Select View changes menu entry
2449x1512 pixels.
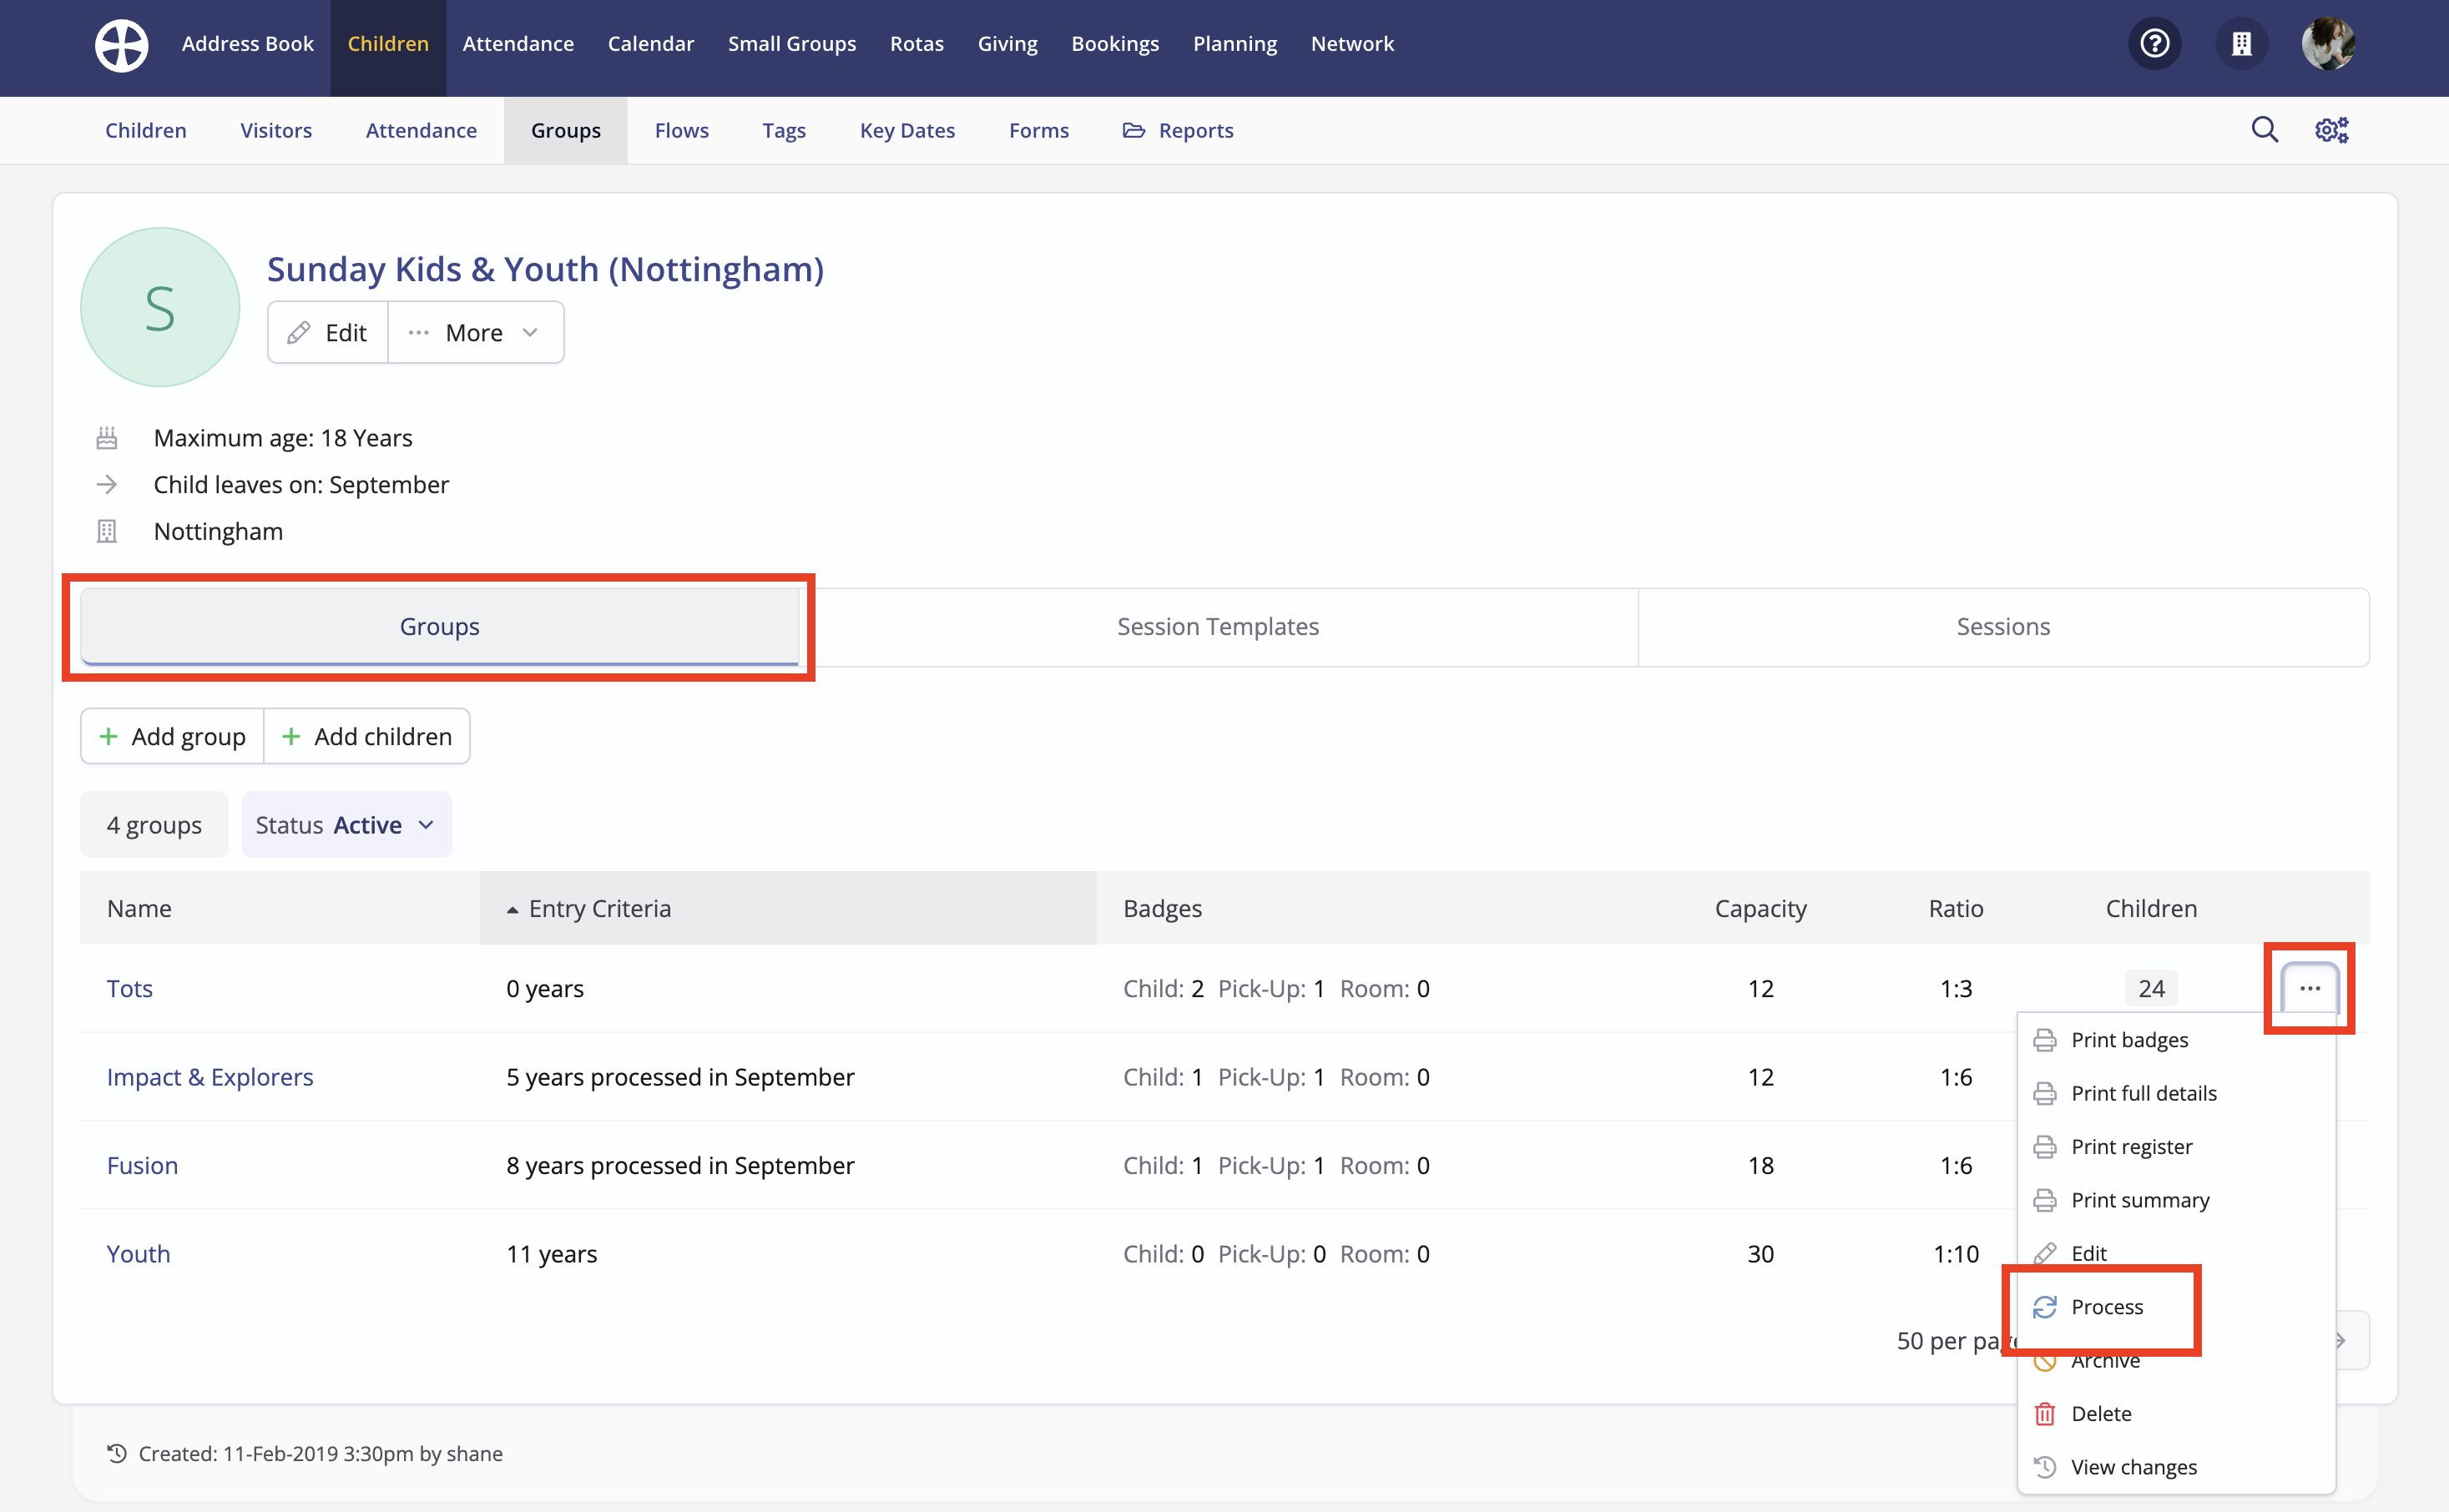(x=2133, y=1467)
